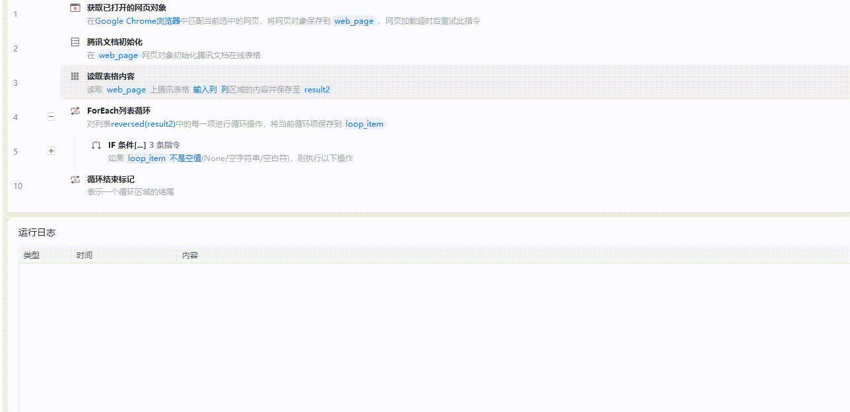The width and height of the screenshot is (850, 412).
Task: Click the web_page variable in step 1
Action: pos(354,21)
